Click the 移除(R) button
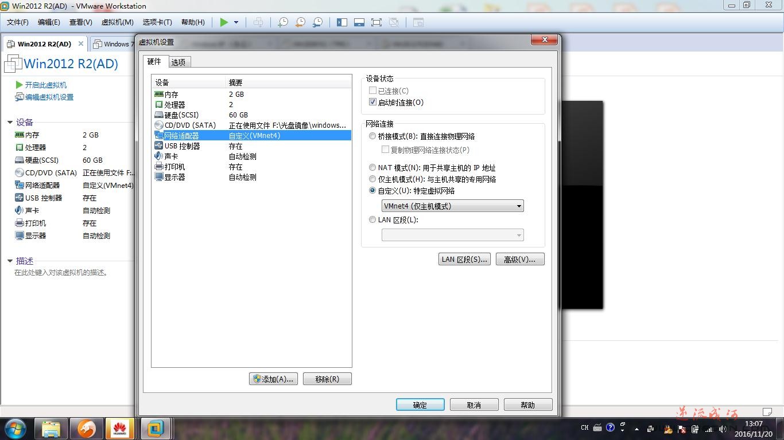784x440 pixels. pos(327,379)
